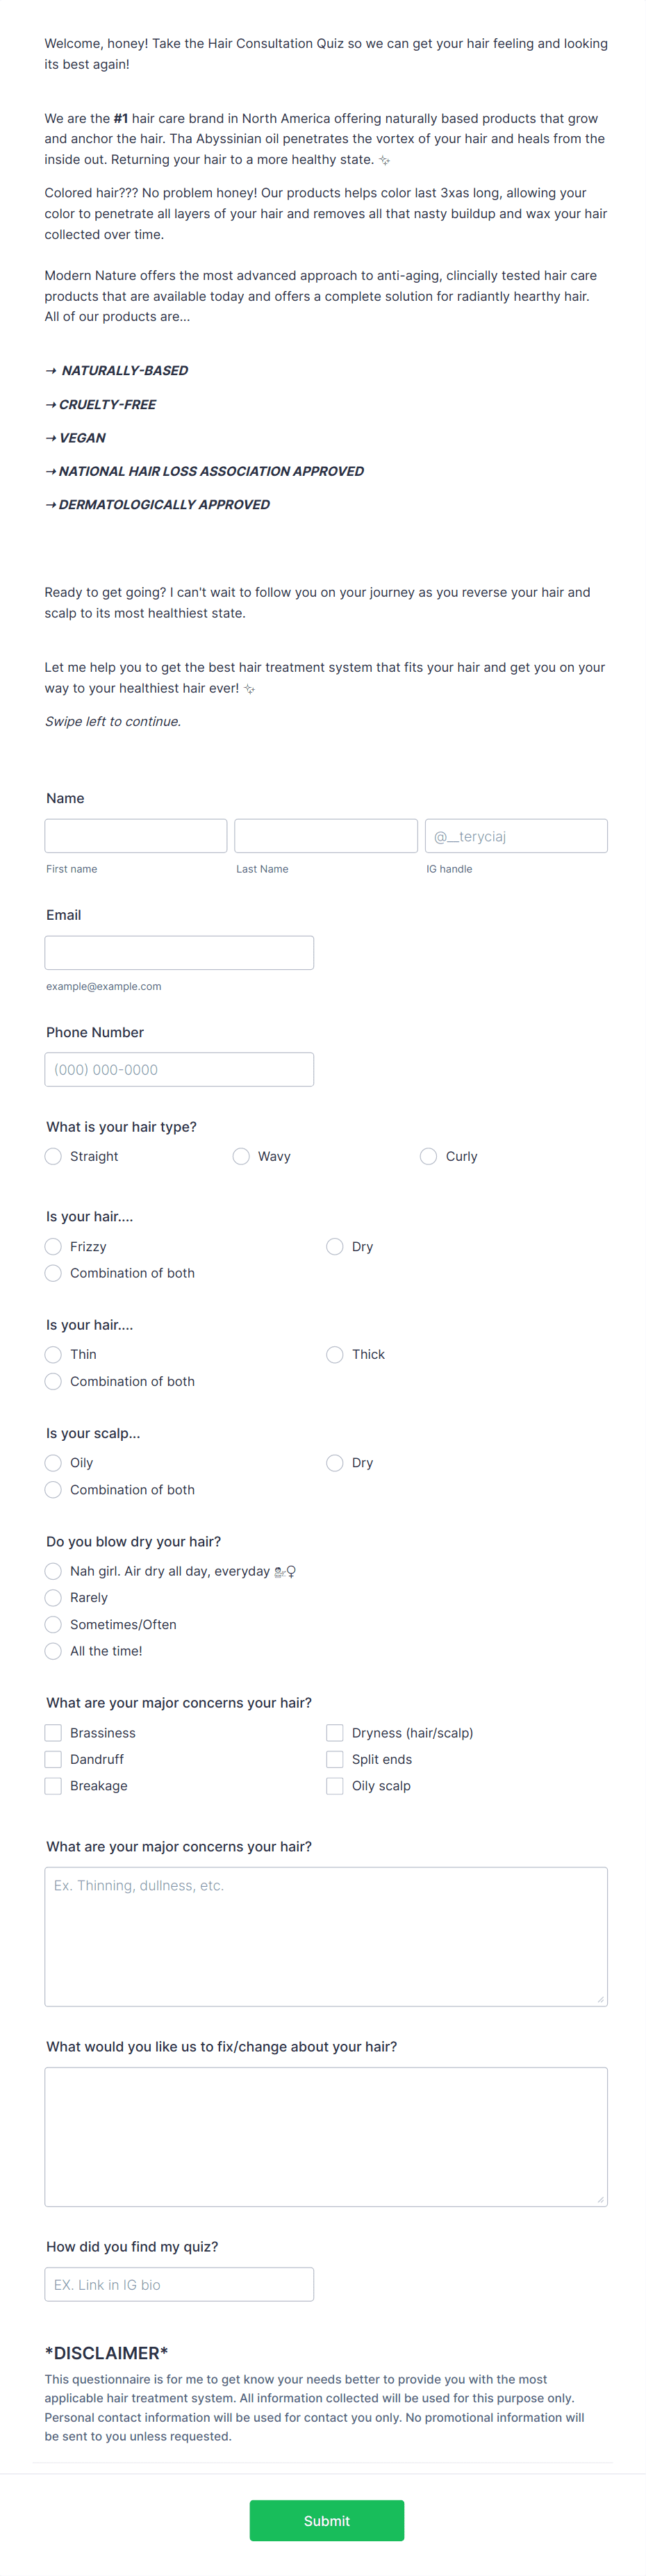
Task: Select the Straight hair type option
Action: coord(53,1156)
